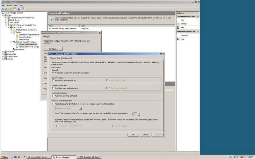Select the DHCP Server icon in tree
This screenshot has height=159, width=255.
tap(9, 20)
